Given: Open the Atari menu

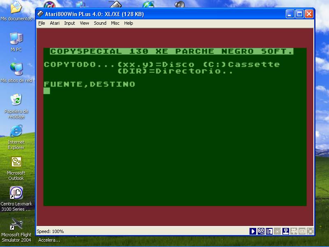Looking at the screenshot, I should point(55,23).
